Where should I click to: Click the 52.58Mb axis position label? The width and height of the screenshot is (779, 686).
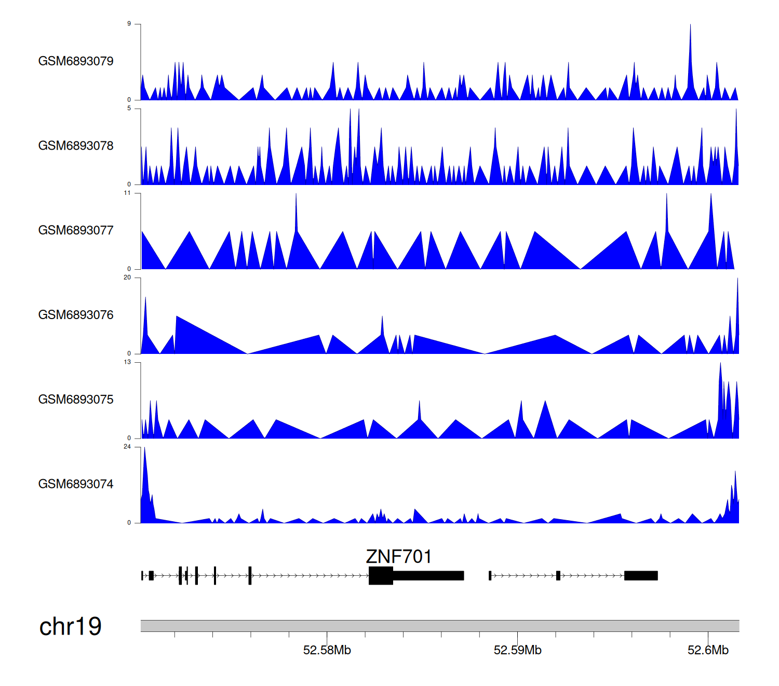coord(327,650)
